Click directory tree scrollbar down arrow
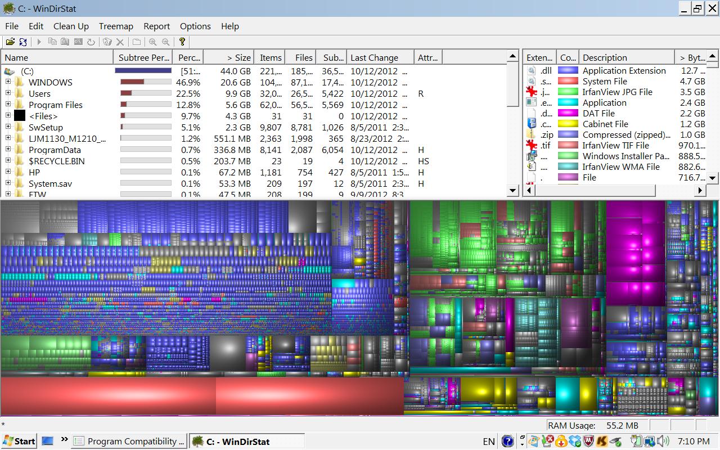The image size is (720, 450). pyautogui.click(x=512, y=190)
